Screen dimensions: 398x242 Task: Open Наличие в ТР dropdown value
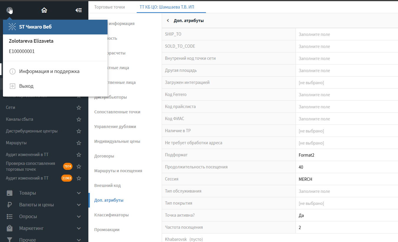(x=347, y=131)
